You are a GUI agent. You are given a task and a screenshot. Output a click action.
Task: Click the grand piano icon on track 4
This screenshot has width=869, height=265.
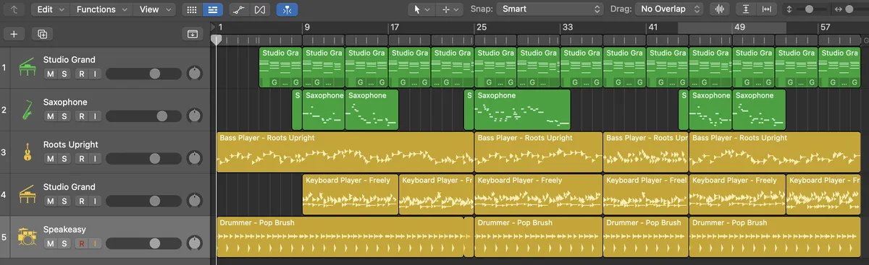(x=27, y=194)
